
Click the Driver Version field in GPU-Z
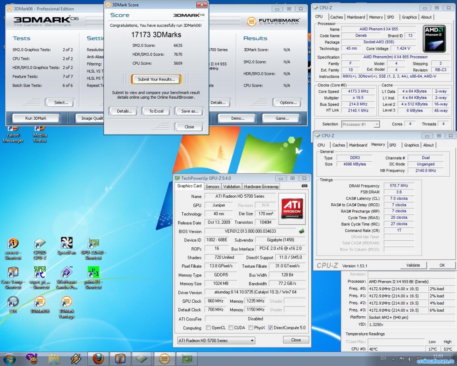[255, 292]
